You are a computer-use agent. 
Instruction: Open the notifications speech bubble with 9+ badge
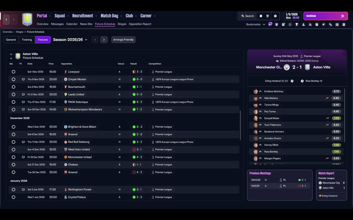(x=270, y=24)
